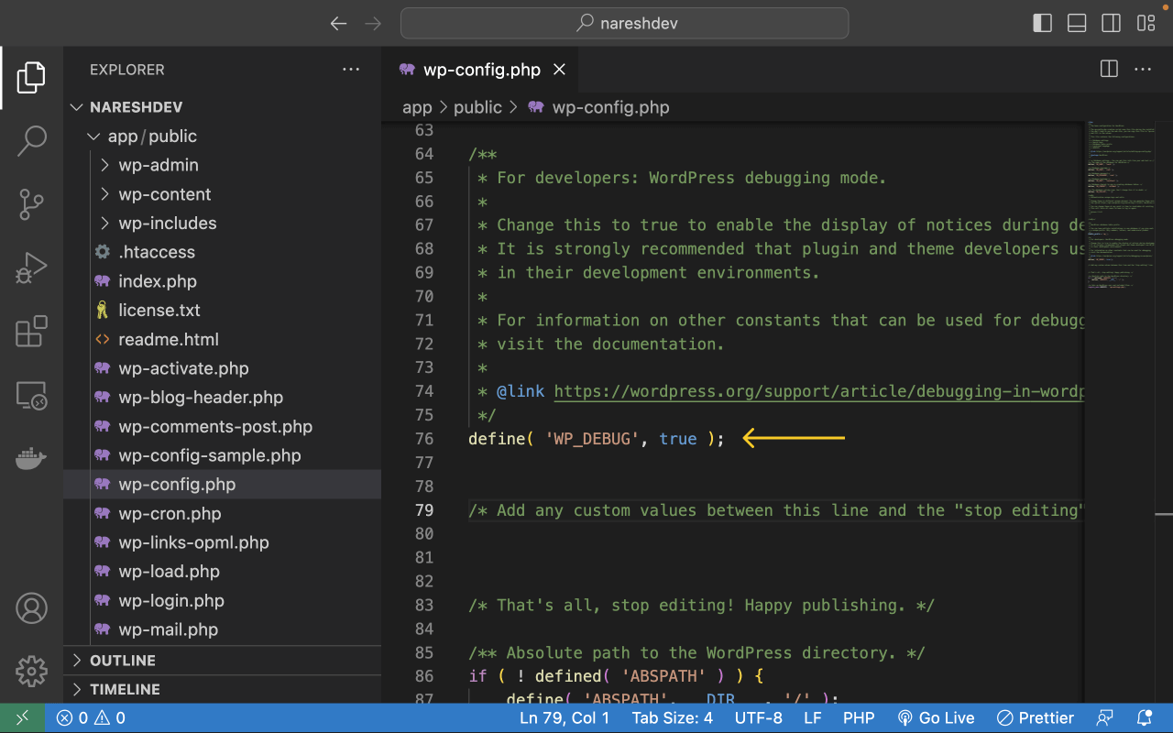The width and height of the screenshot is (1173, 733).
Task: Change Tab Size: 4 indentation setting
Action: [x=672, y=718]
